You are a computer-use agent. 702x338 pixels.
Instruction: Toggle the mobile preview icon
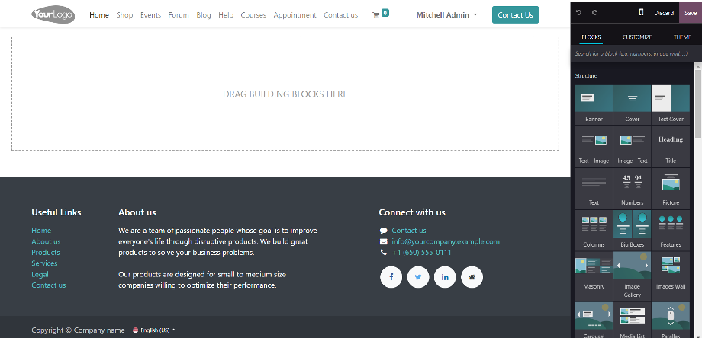(641, 12)
